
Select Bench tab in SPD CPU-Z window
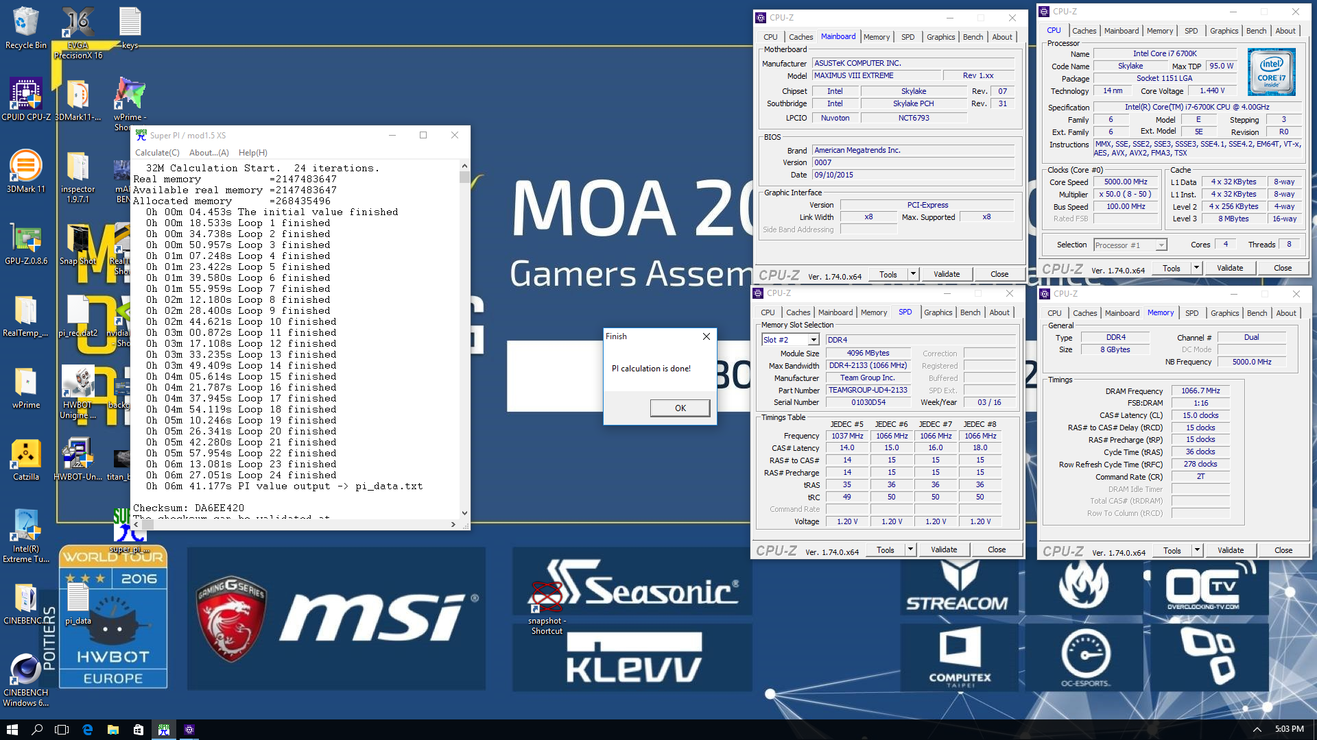(x=970, y=312)
